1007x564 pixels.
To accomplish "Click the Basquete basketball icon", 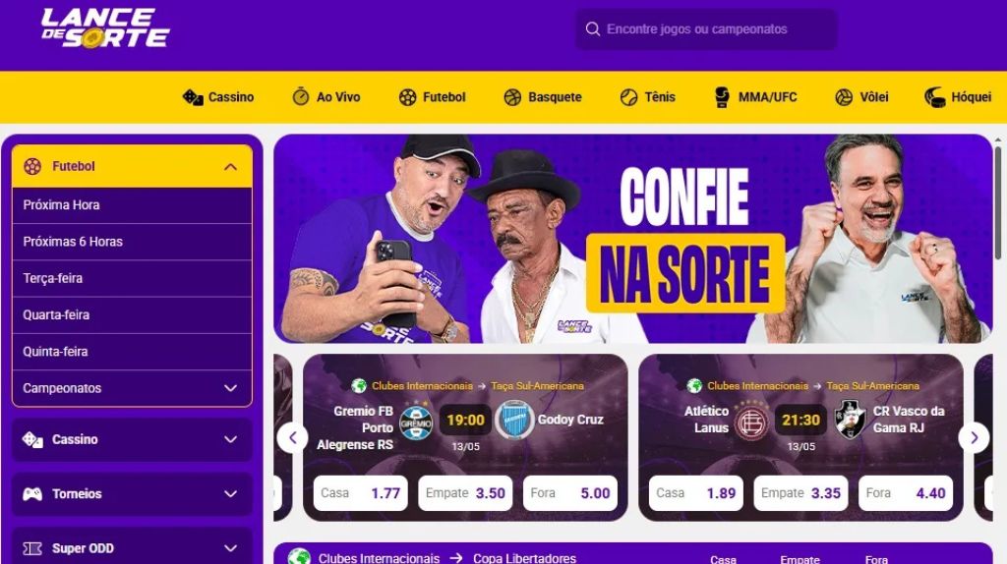I will (x=512, y=97).
